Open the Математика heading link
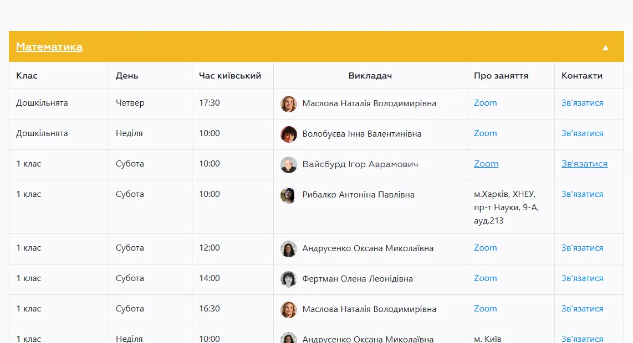The height and width of the screenshot is (343, 633). pos(49,47)
